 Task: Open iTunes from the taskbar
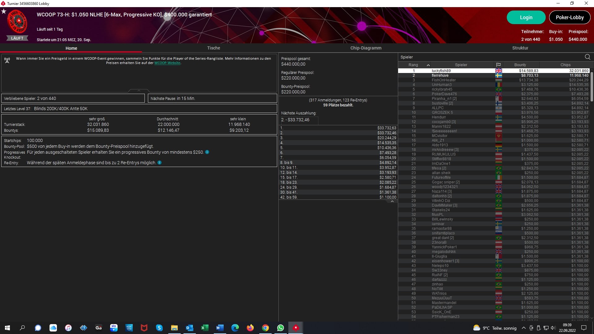click(68, 328)
